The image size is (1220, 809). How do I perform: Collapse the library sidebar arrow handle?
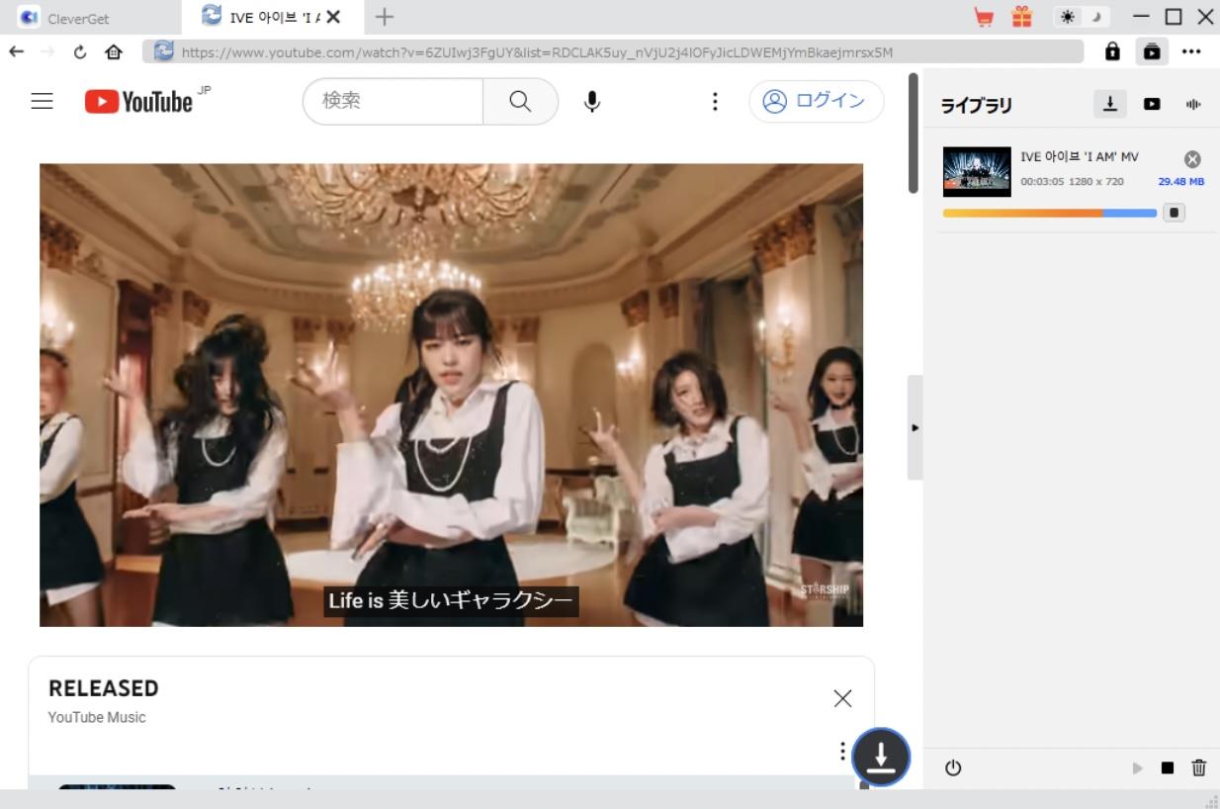[915, 427]
